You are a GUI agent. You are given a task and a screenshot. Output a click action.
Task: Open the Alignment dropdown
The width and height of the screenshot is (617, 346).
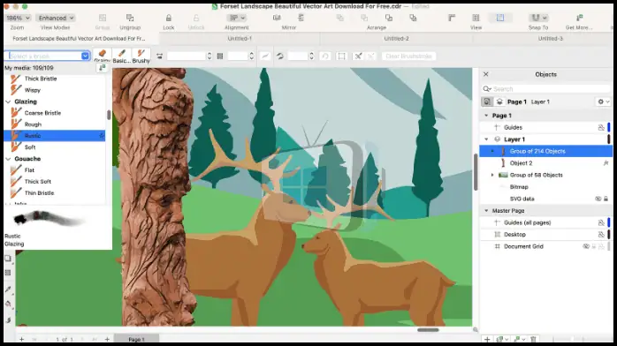coord(237,18)
